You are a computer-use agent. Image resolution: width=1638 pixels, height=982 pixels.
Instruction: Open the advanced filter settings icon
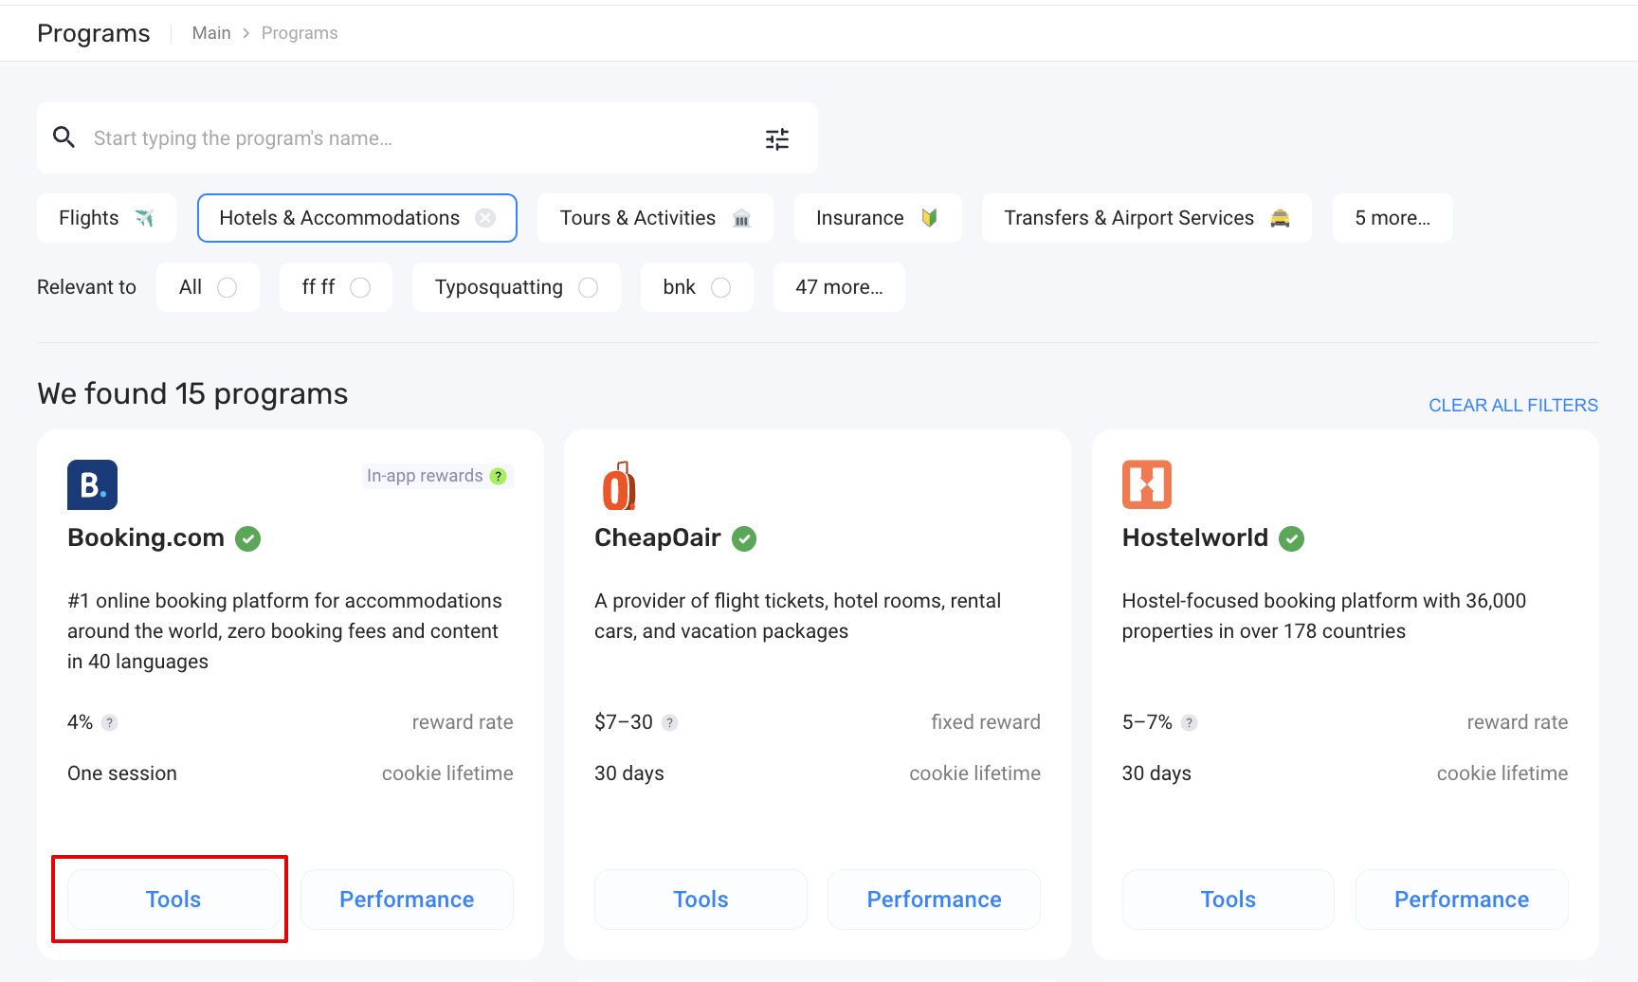(x=777, y=139)
